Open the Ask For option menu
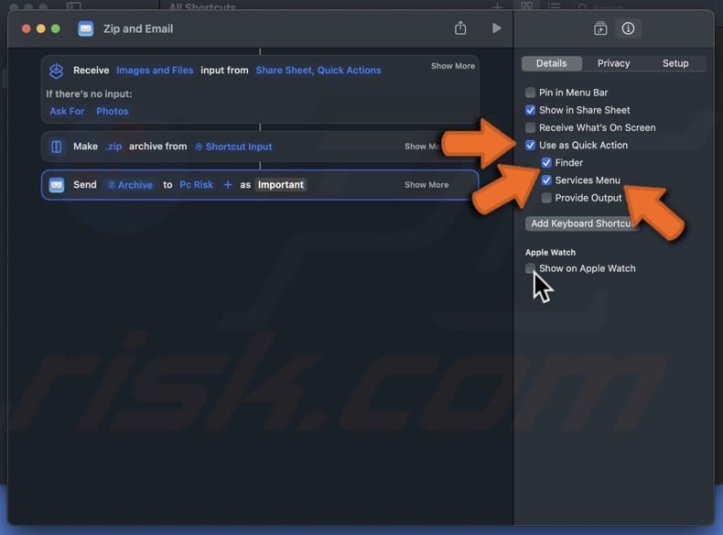Viewport: 723px width, 535px height. 67,111
